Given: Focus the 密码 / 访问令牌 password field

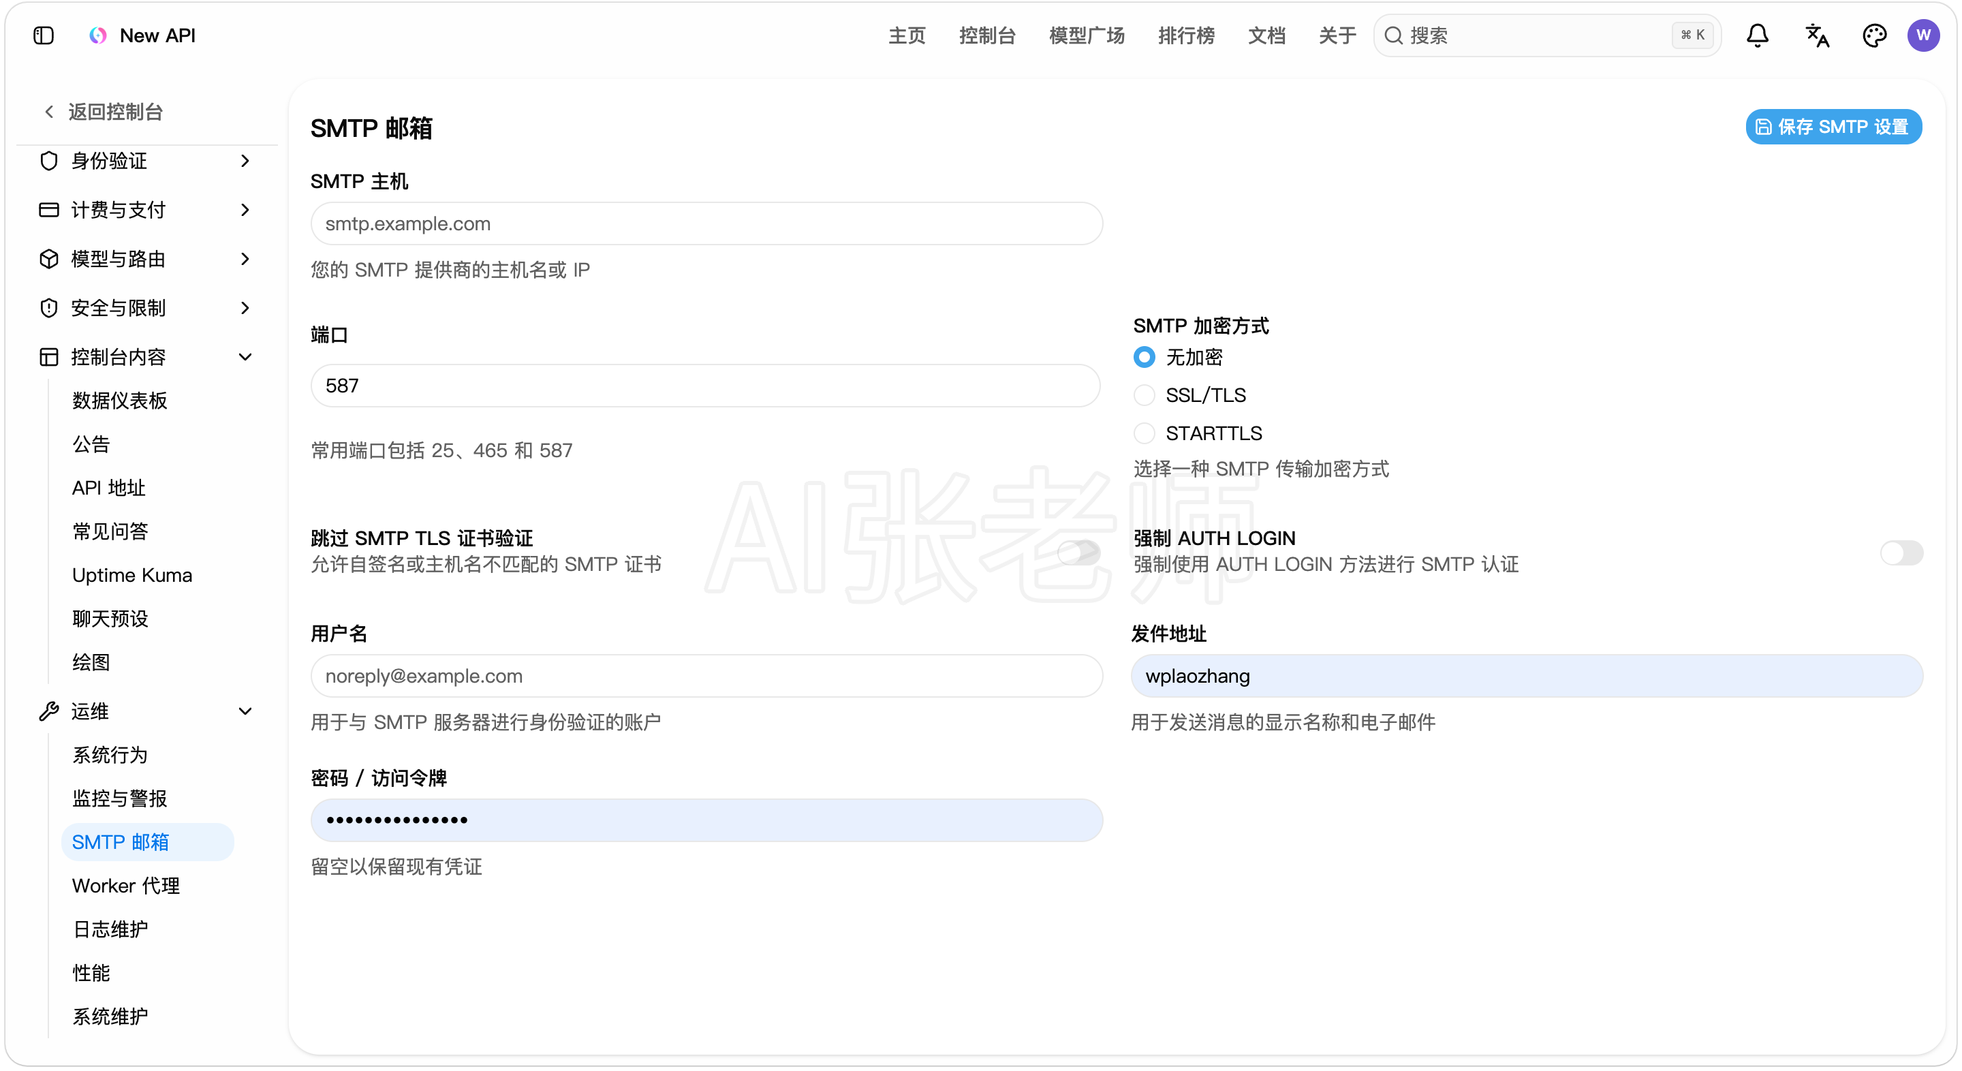Looking at the screenshot, I should [706, 820].
